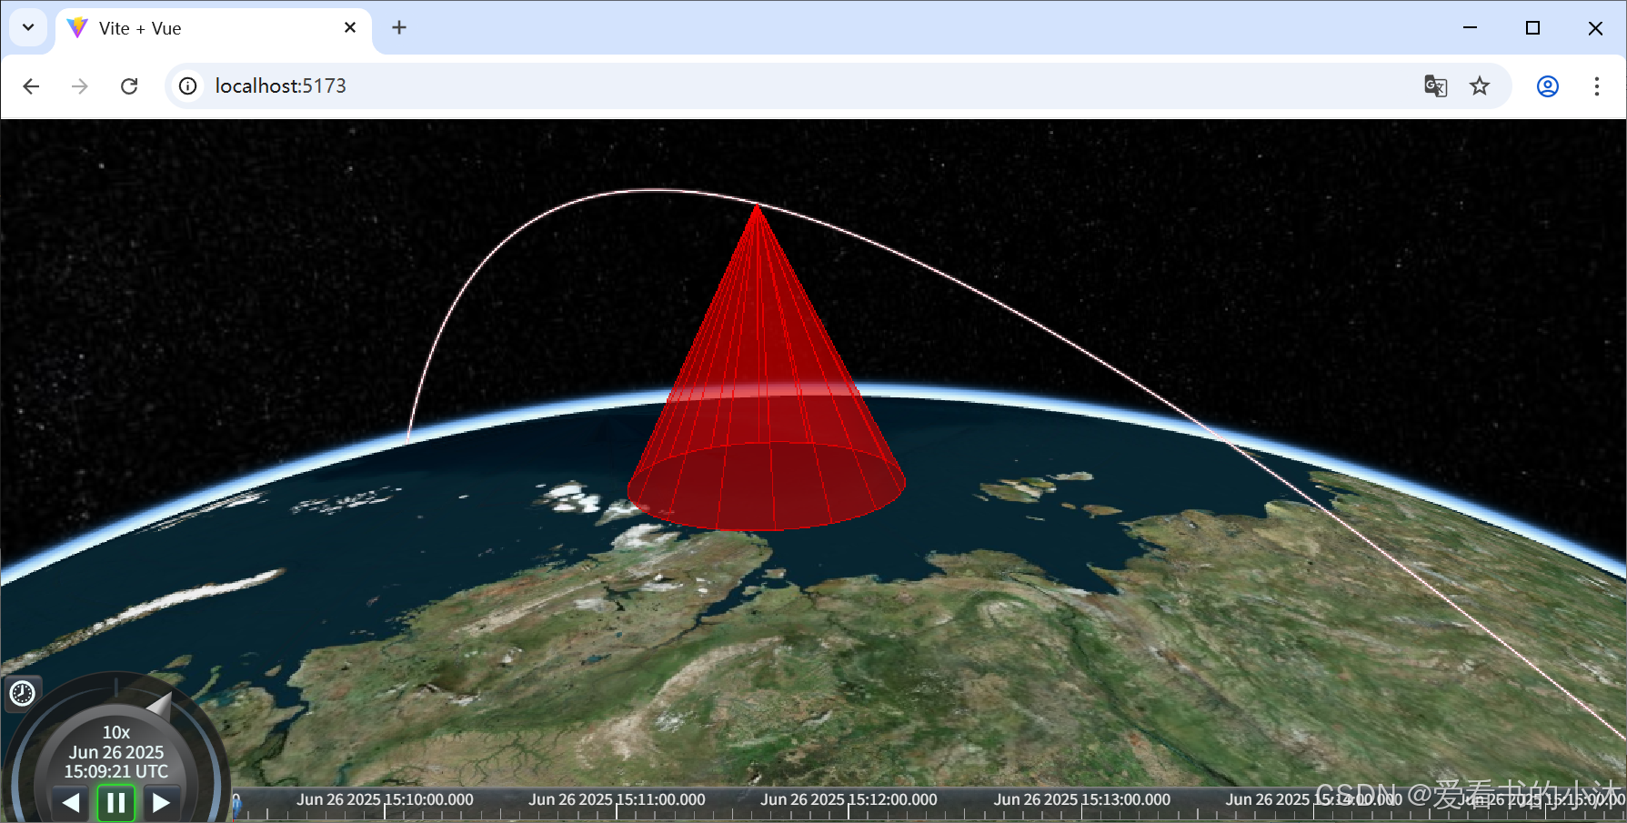Click the timeline at 15:11:00 marker

617,800
